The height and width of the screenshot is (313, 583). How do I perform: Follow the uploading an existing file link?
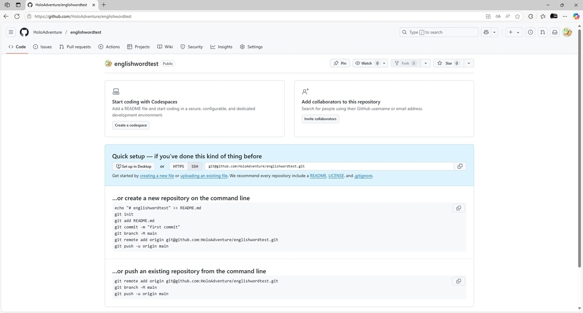pyautogui.click(x=204, y=176)
